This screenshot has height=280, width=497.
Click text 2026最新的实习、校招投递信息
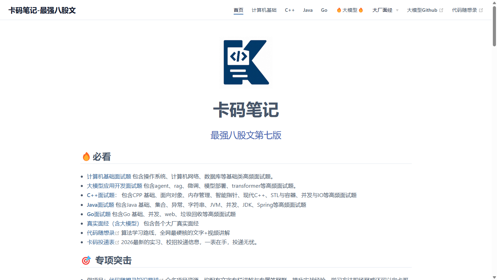coord(160,242)
